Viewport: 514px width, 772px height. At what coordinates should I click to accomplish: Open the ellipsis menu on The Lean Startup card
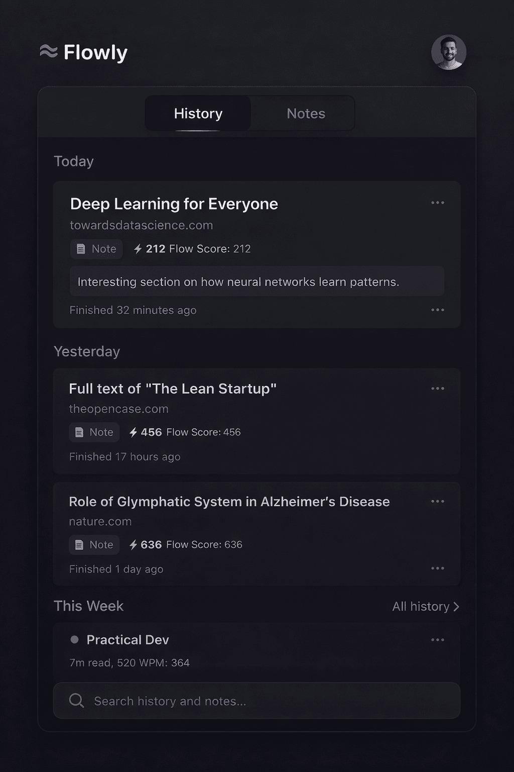438,388
